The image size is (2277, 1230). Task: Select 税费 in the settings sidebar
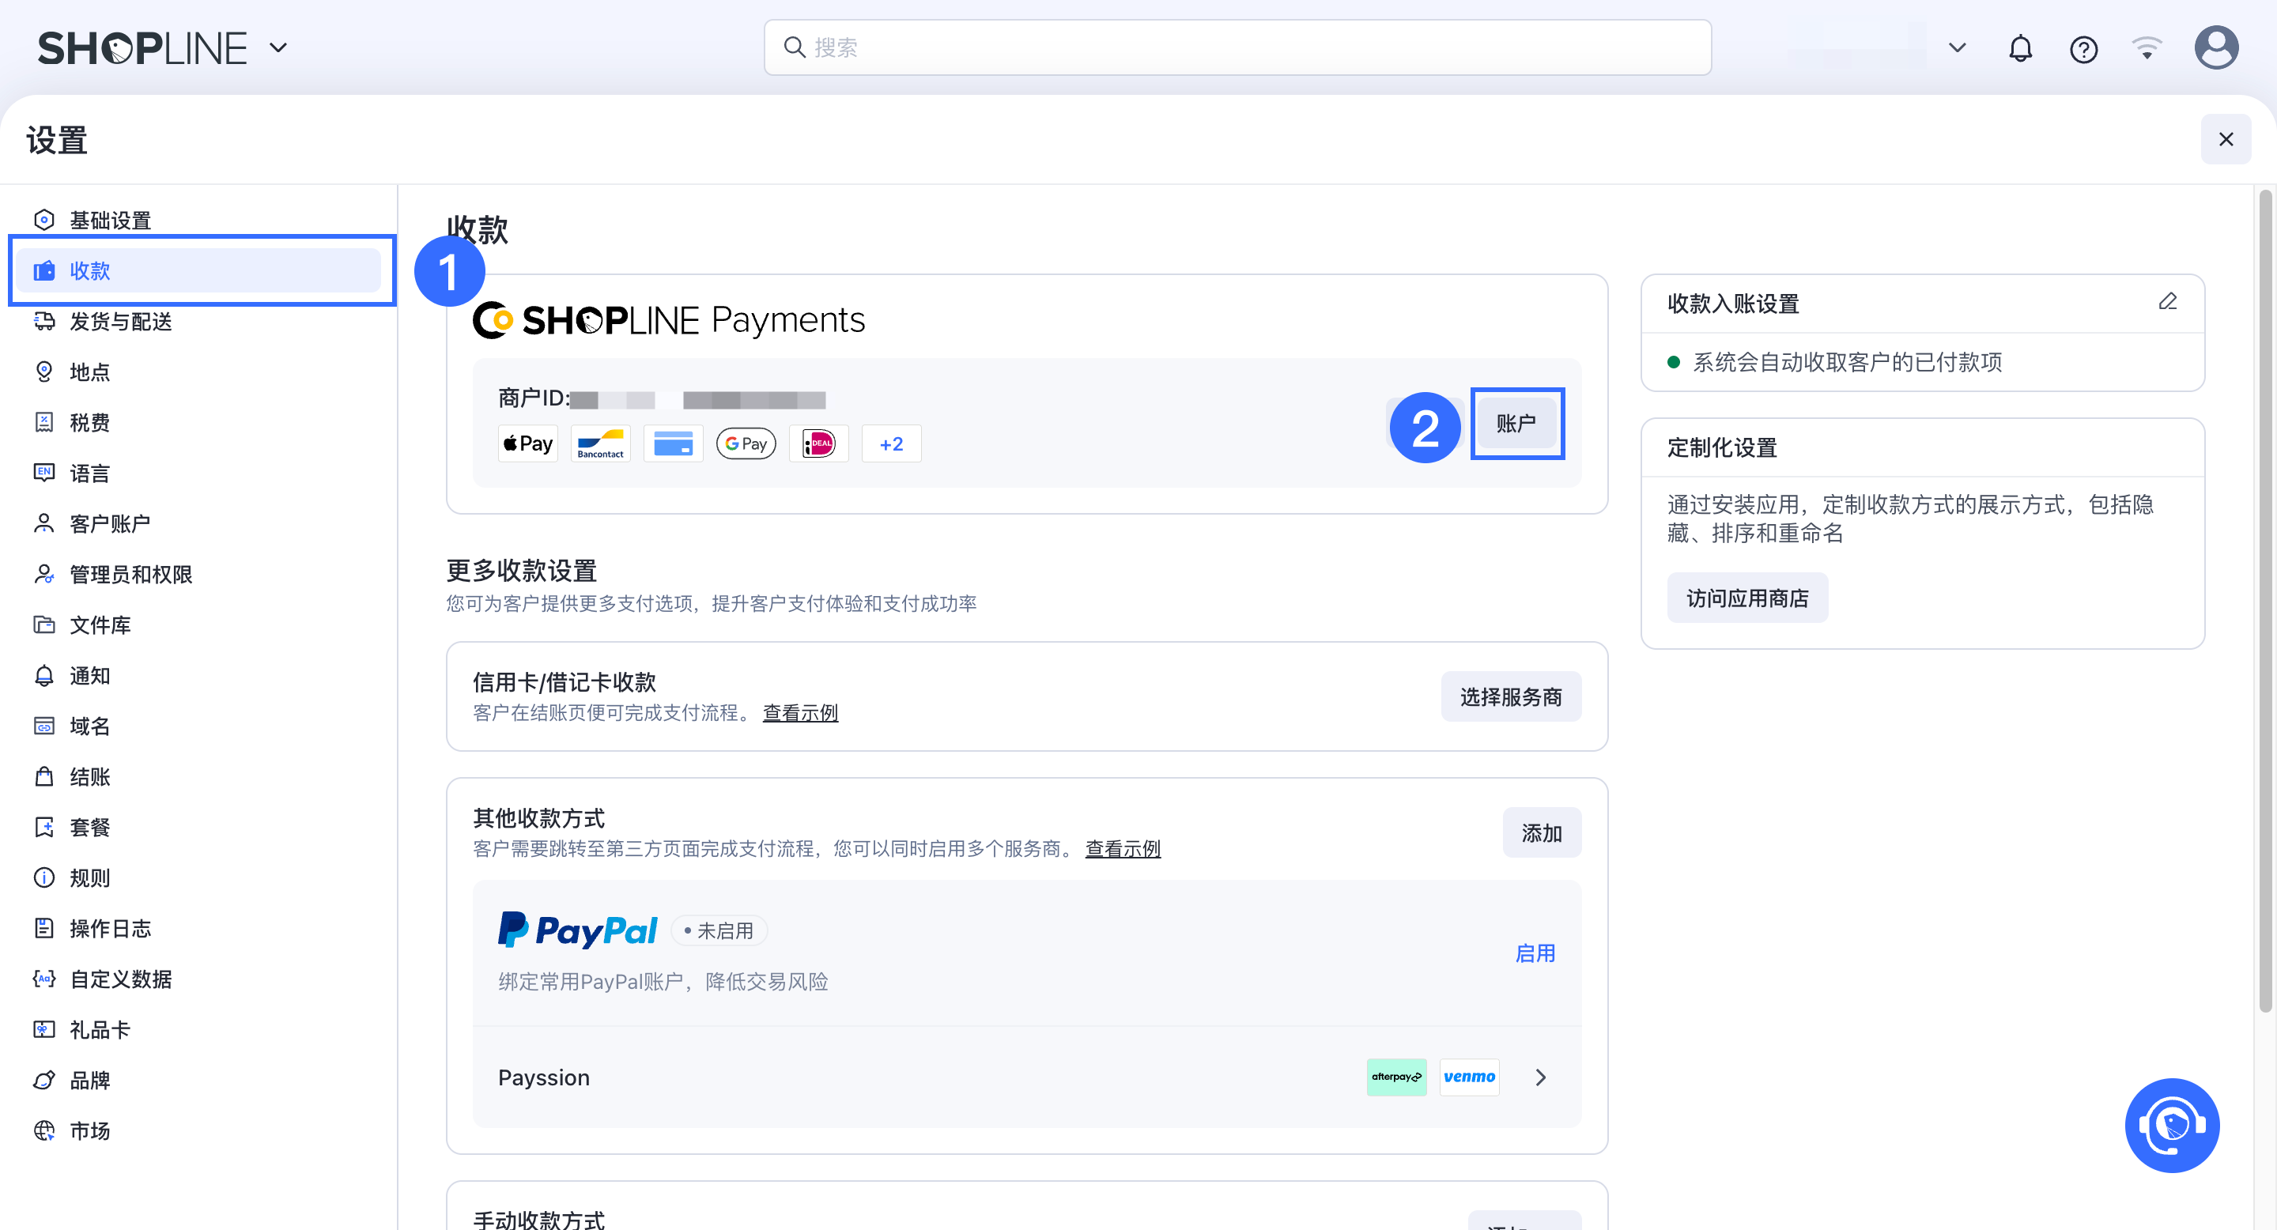pyautogui.click(x=89, y=422)
